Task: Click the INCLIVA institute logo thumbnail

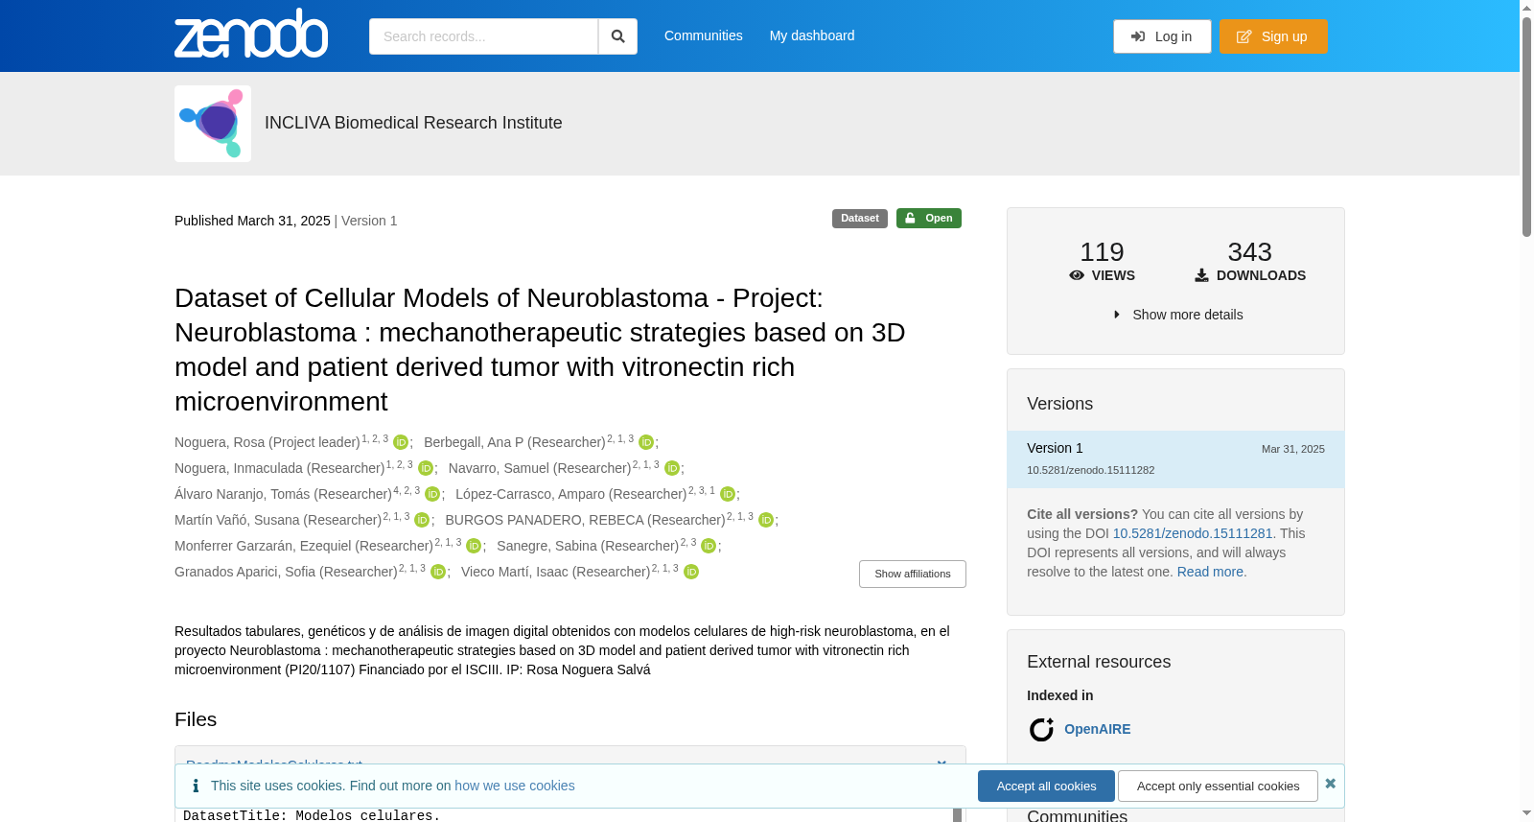Action: (x=213, y=124)
